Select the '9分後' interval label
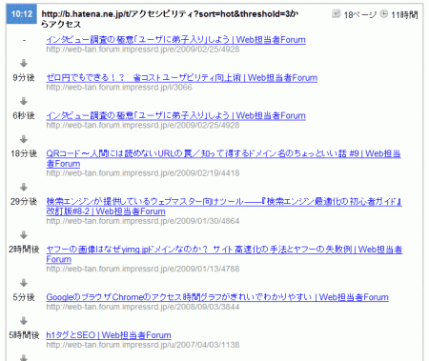Viewport: 429px width, 361px height. [x=24, y=78]
